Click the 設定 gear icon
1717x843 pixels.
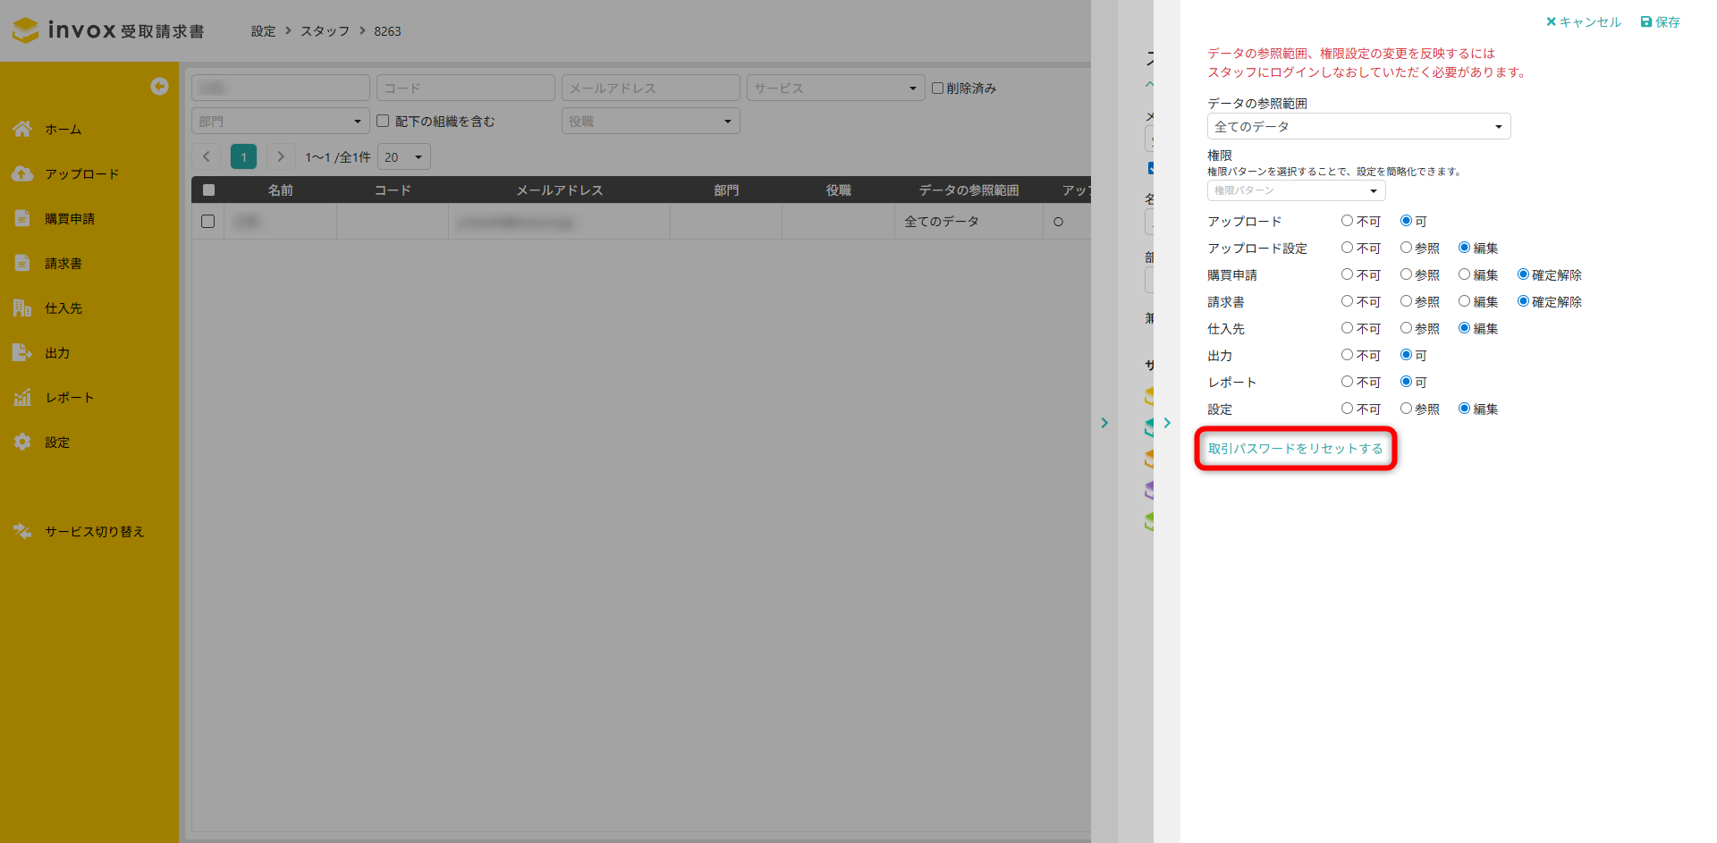22,443
